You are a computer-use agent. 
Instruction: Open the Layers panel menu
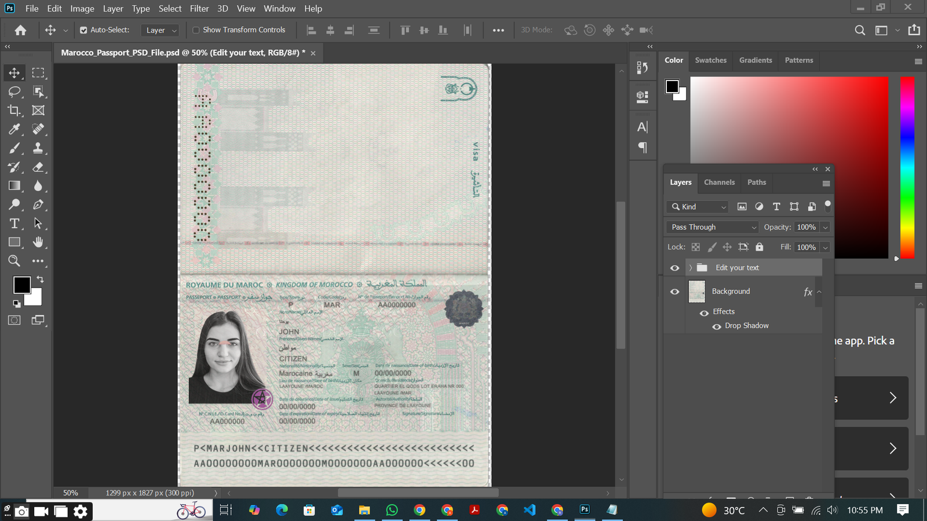click(826, 184)
